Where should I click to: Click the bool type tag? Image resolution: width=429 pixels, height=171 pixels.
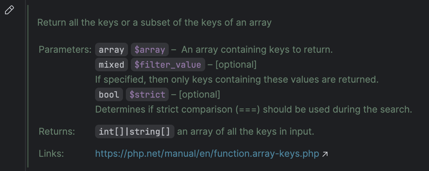[x=109, y=94]
